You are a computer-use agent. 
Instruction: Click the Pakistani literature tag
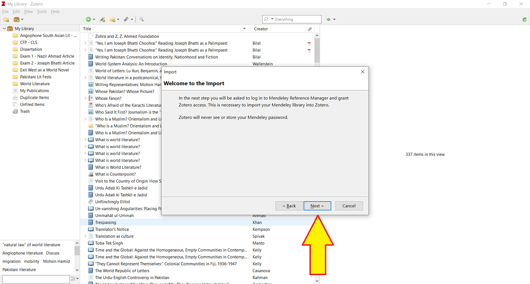[x=19, y=269]
